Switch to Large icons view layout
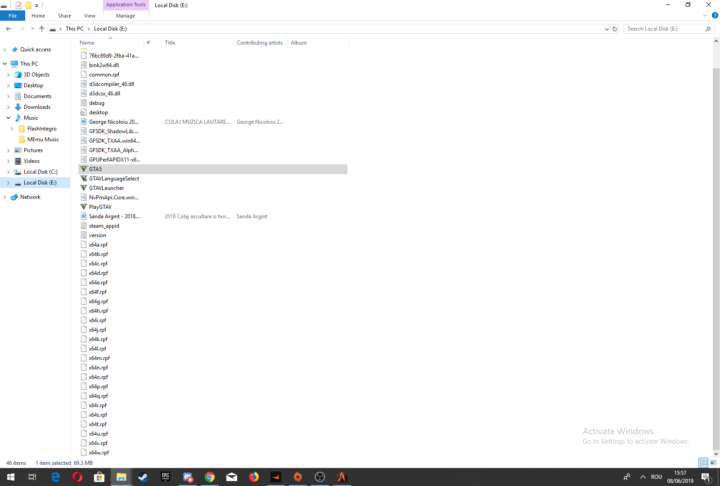The width and height of the screenshot is (720, 486). coord(713,463)
